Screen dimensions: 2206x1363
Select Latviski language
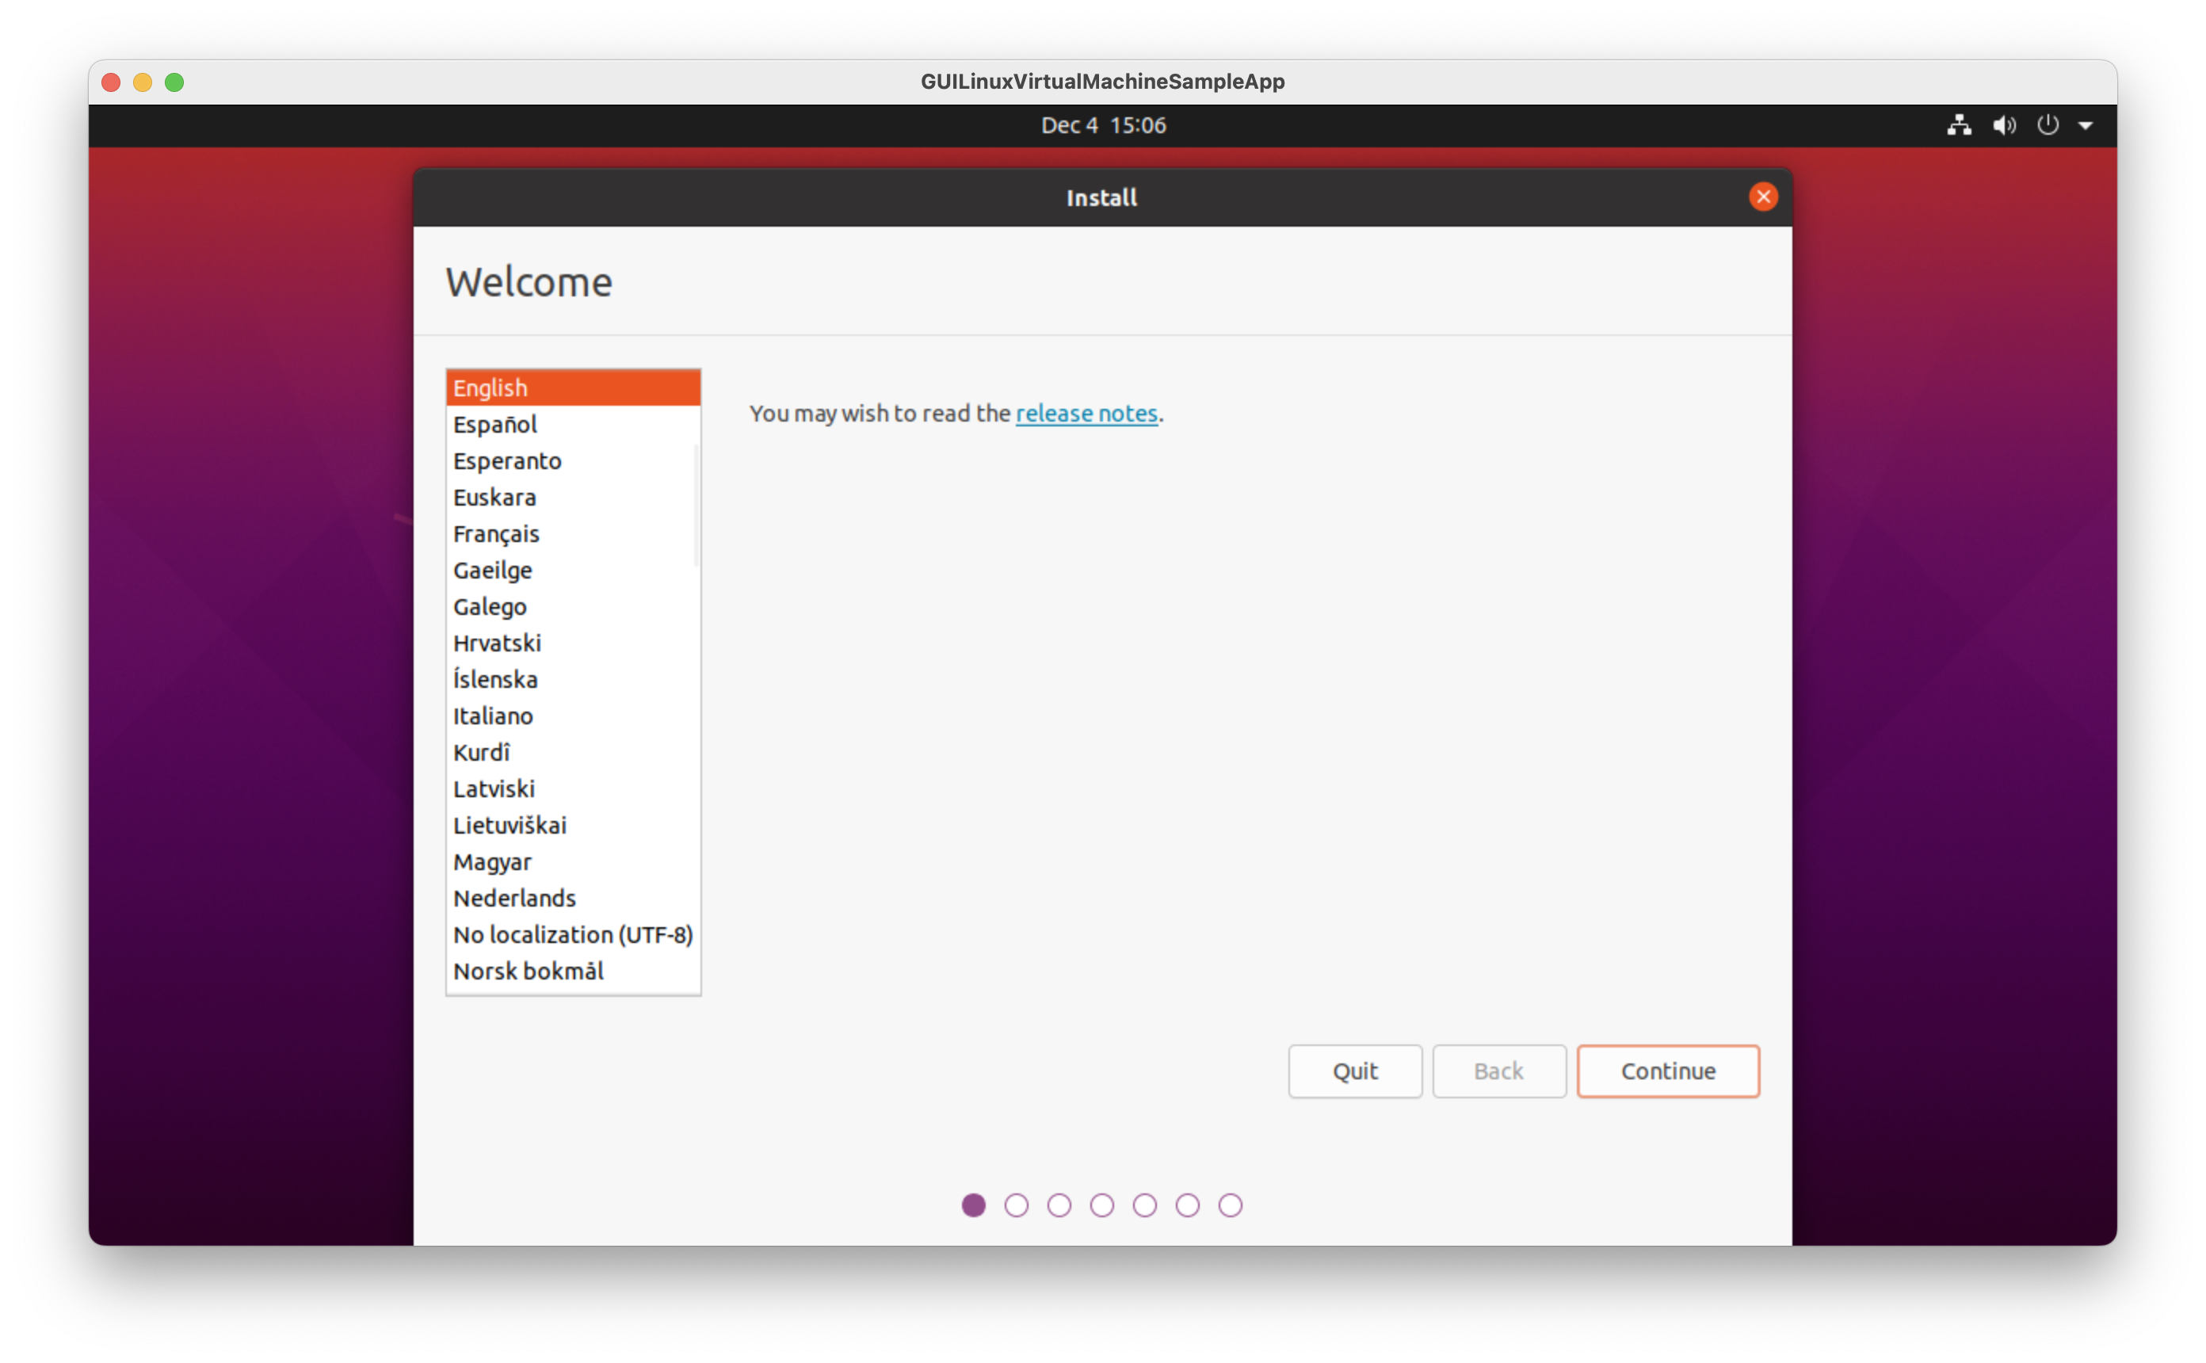pyautogui.click(x=573, y=788)
